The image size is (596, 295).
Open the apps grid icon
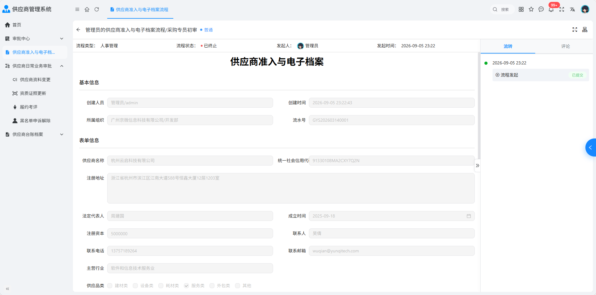(521, 9)
